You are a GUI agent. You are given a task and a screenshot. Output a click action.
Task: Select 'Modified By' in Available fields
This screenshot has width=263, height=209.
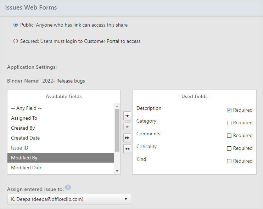pos(61,158)
